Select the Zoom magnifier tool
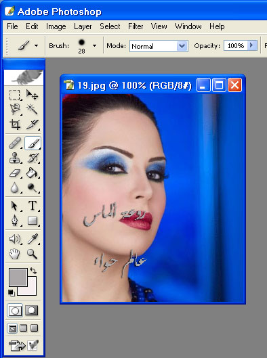Image resolution: width=267 pixels, height=358 pixels. click(x=33, y=254)
